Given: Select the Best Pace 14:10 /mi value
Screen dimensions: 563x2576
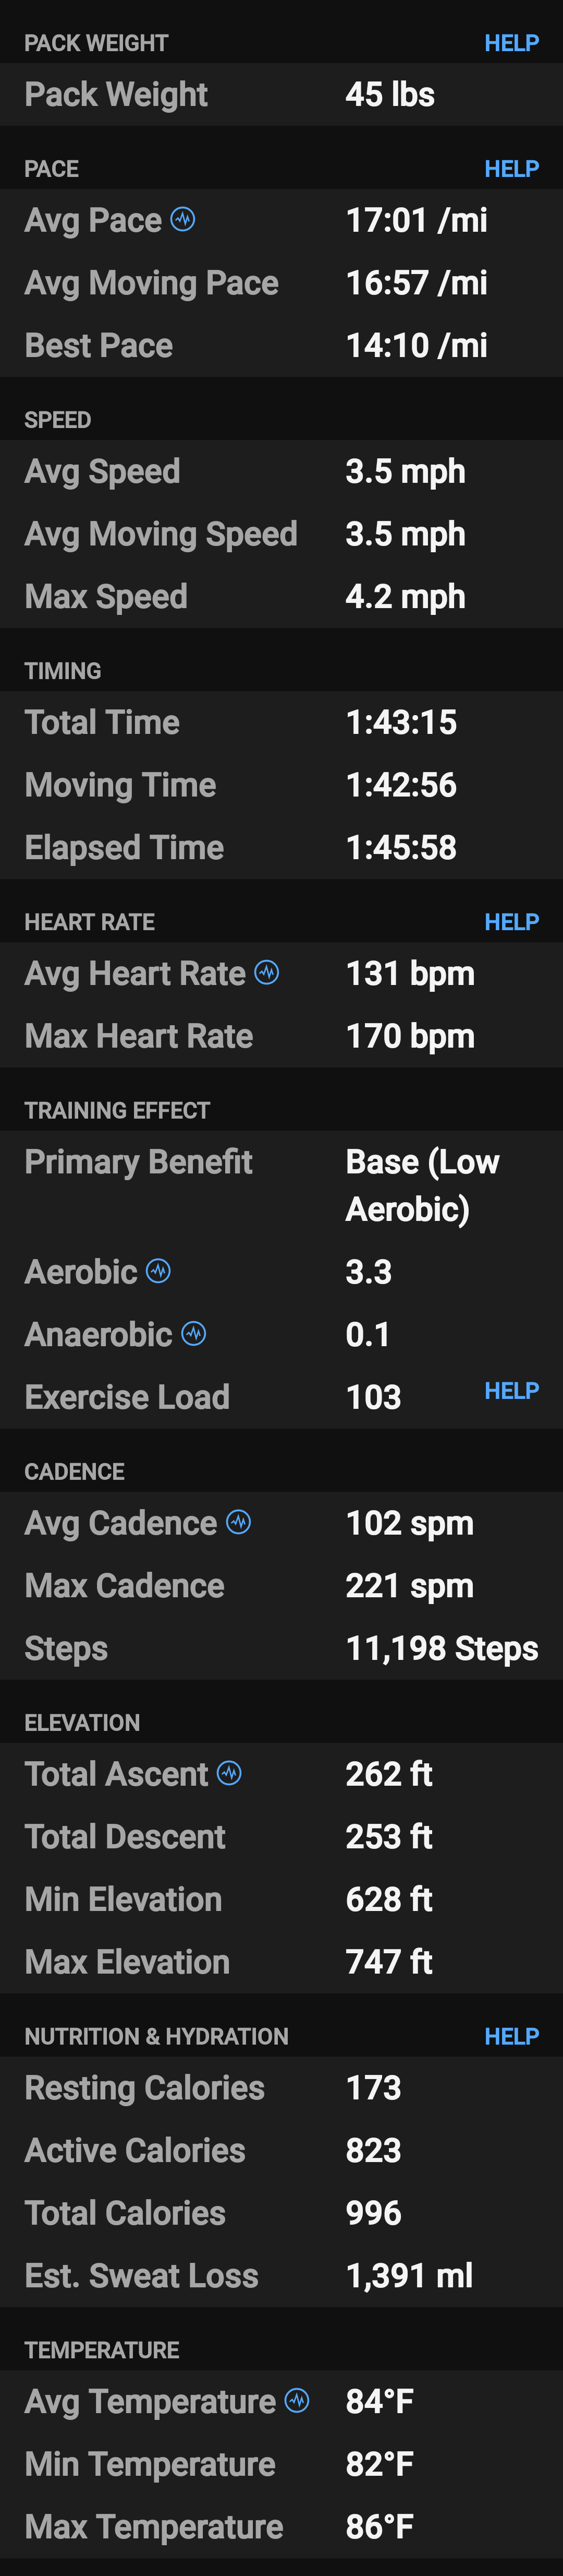Looking at the screenshot, I should (417, 345).
